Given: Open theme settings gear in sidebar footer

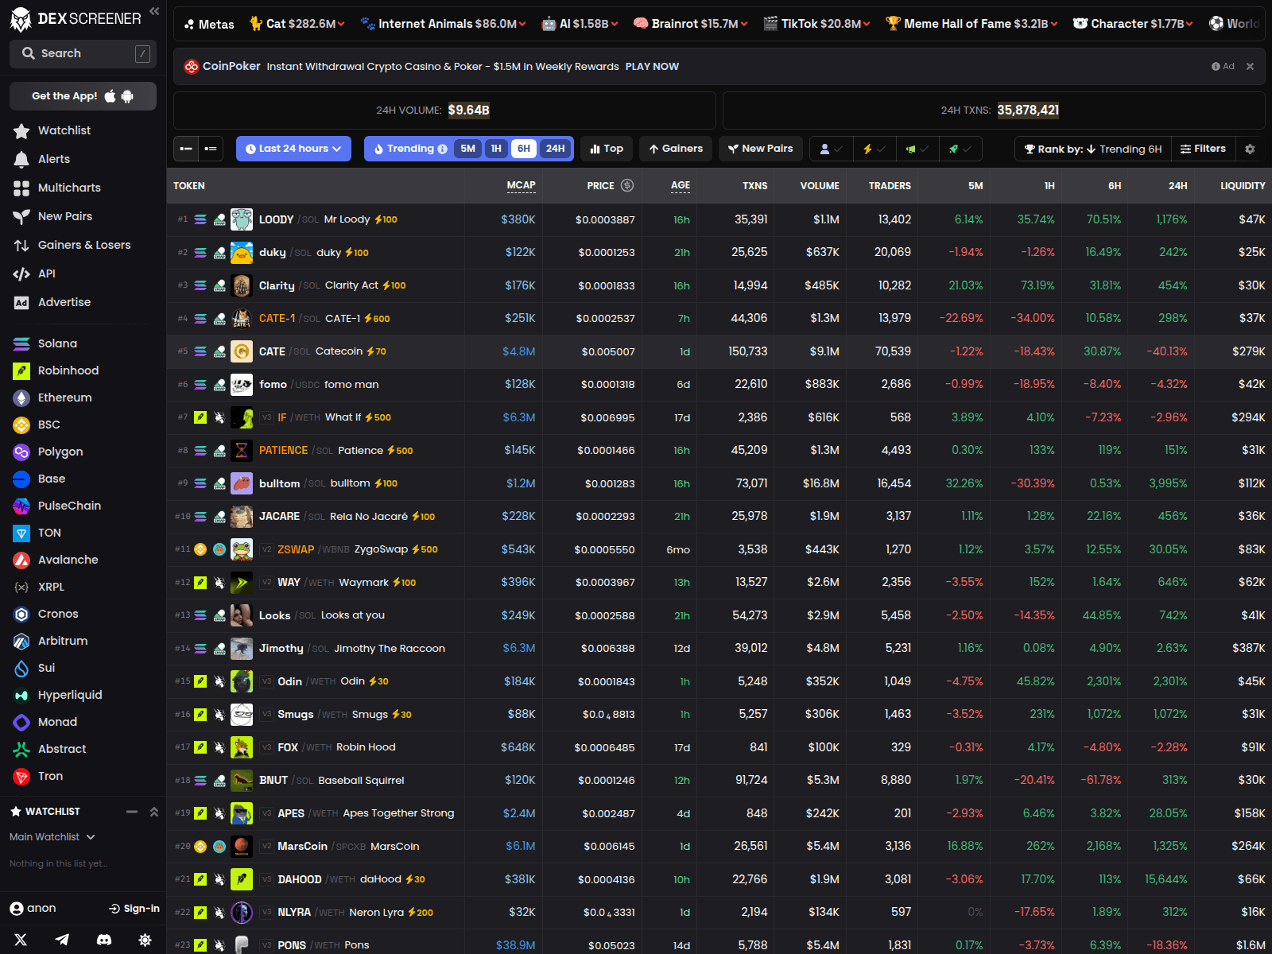Looking at the screenshot, I should [x=145, y=940].
